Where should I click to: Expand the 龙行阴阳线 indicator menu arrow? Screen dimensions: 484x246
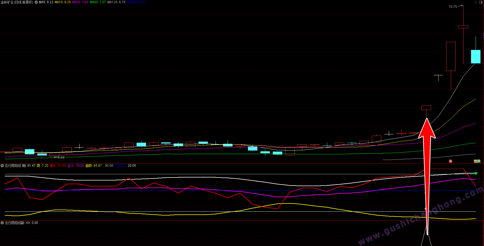tap(2, 166)
